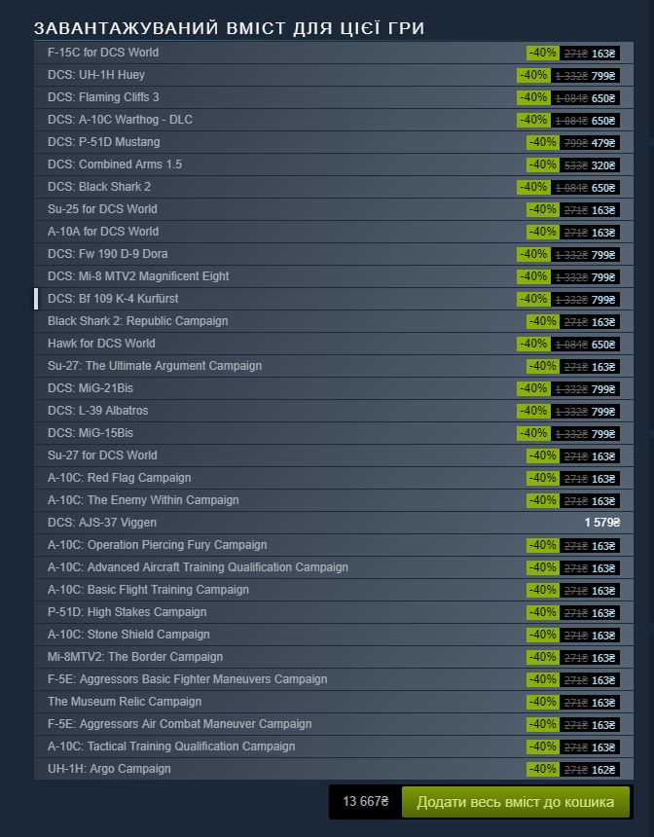Click A-10A for DCS World row
The height and width of the screenshot is (837, 654).
tap(334, 233)
